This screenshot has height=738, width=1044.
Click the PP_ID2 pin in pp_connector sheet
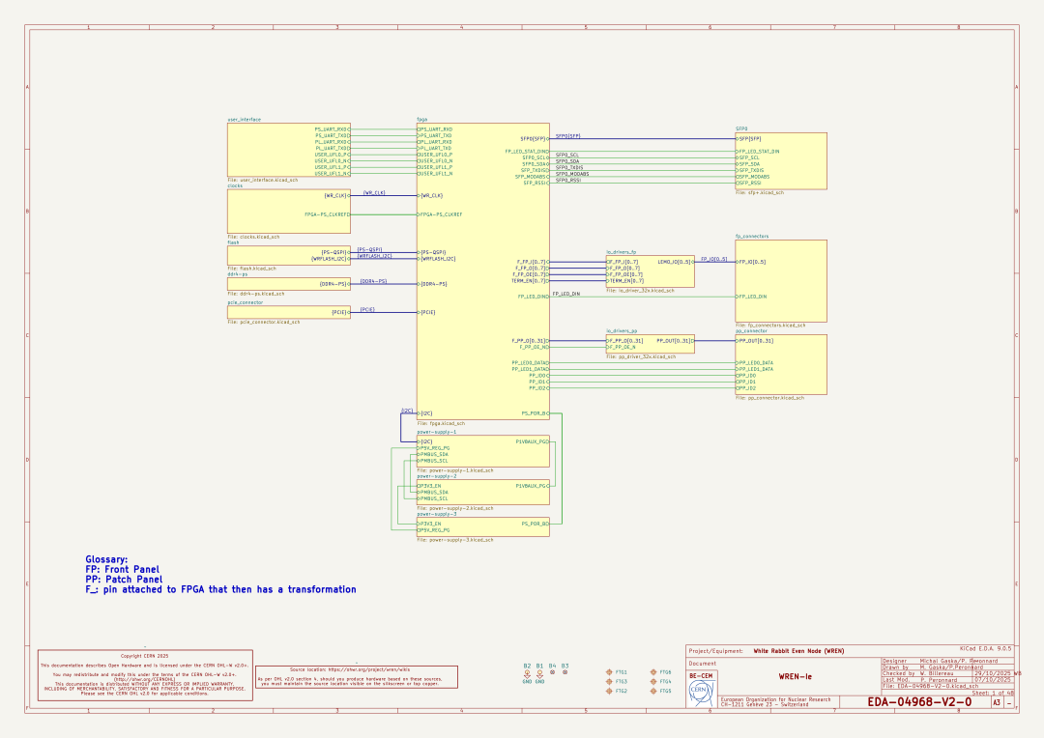747,388
